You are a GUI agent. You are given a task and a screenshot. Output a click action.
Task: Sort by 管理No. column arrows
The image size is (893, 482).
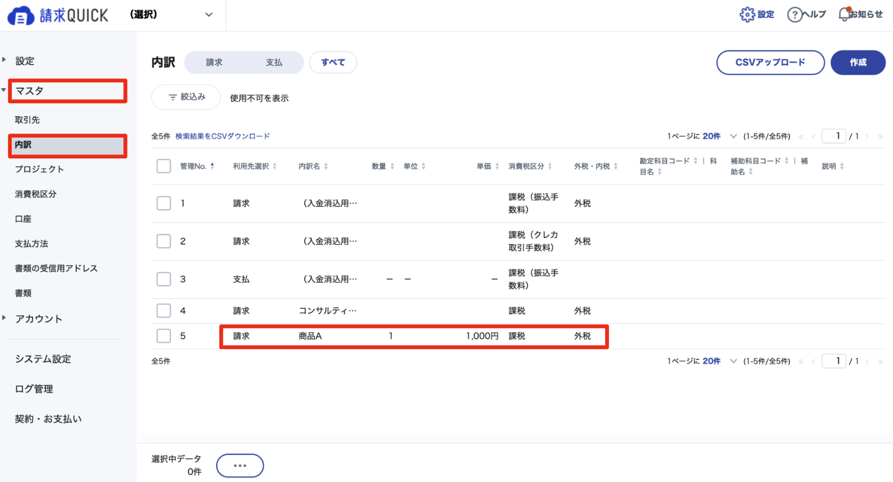coord(212,166)
